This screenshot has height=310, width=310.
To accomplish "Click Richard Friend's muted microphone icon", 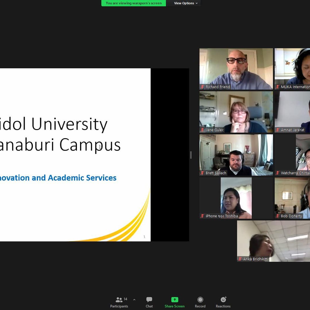I will 203,87.
